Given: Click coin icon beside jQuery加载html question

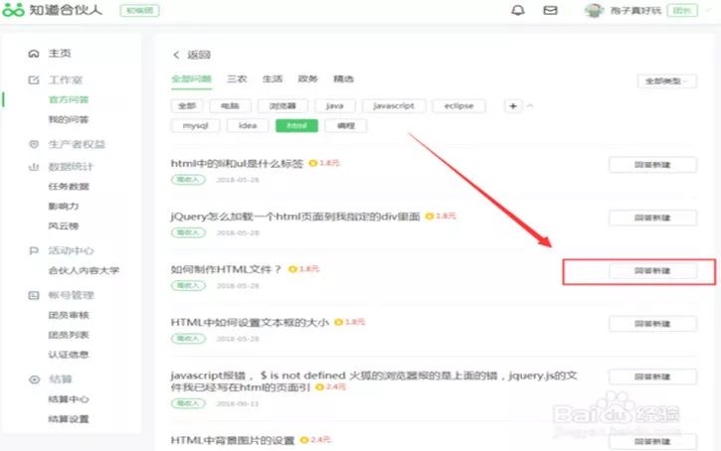Looking at the screenshot, I should [430, 216].
